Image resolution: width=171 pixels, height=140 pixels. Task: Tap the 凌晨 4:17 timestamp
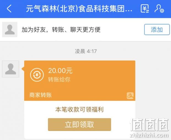pyautogui.click(x=86, y=51)
